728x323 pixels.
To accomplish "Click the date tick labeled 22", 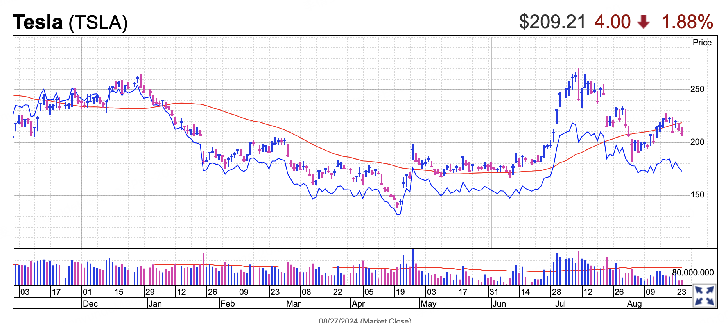I will click(x=337, y=292).
